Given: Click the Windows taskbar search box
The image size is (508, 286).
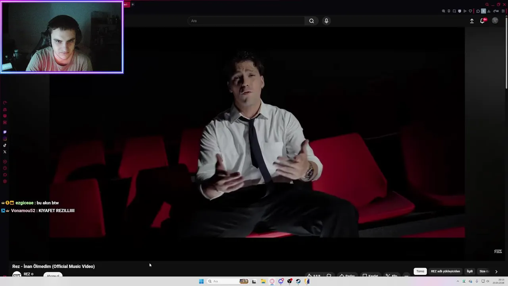Looking at the screenshot, I should click(227, 281).
